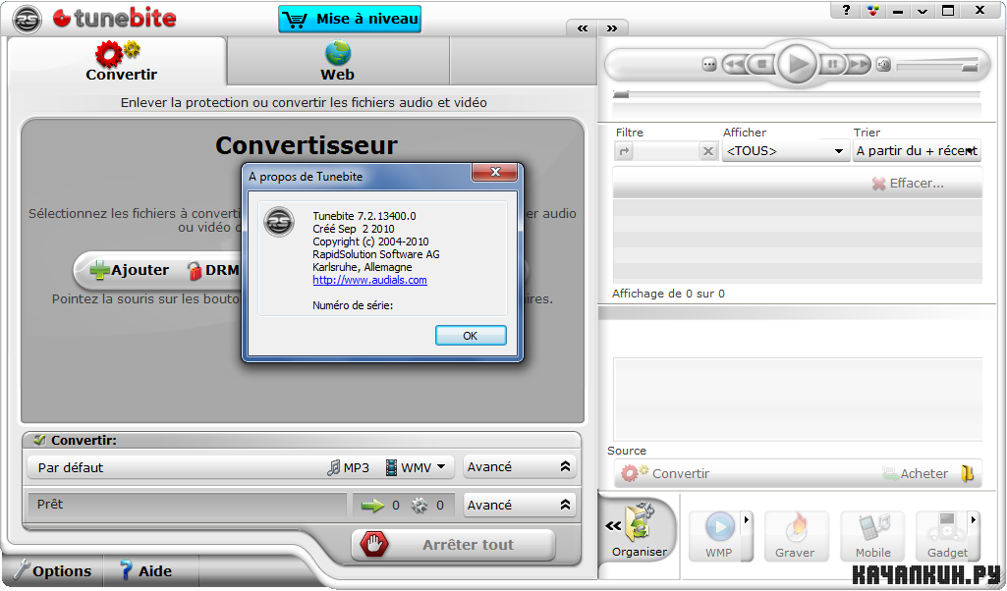Click the RS logo in about dialog
Image resolution: width=1007 pixels, height=591 pixels.
(279, 222)
